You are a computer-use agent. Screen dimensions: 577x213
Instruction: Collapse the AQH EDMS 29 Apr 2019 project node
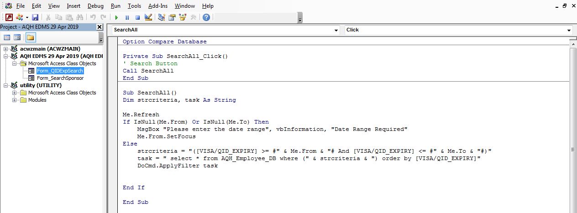coord(6,56)
